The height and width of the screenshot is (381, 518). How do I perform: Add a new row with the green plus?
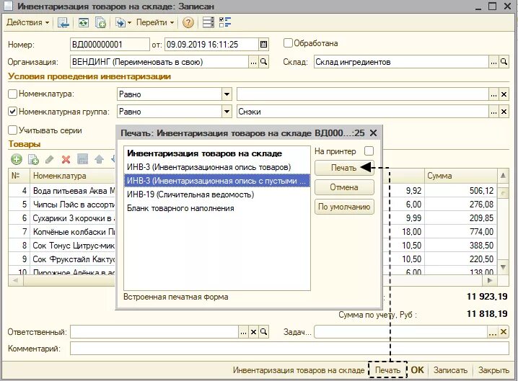click(17, 160)
